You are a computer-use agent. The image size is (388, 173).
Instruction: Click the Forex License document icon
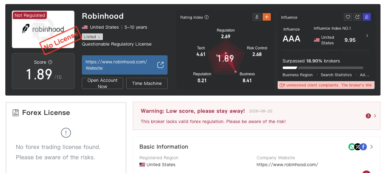pyautogui.click(x=15, y=113)
